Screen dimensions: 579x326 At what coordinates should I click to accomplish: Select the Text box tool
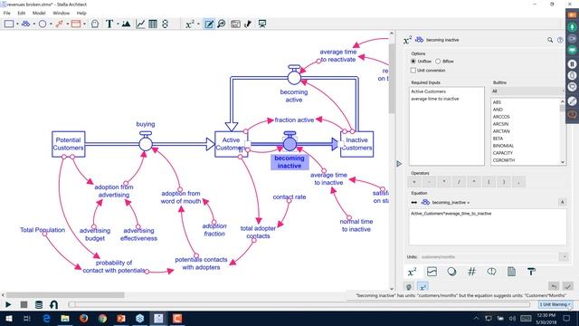(x=109, y=24)
